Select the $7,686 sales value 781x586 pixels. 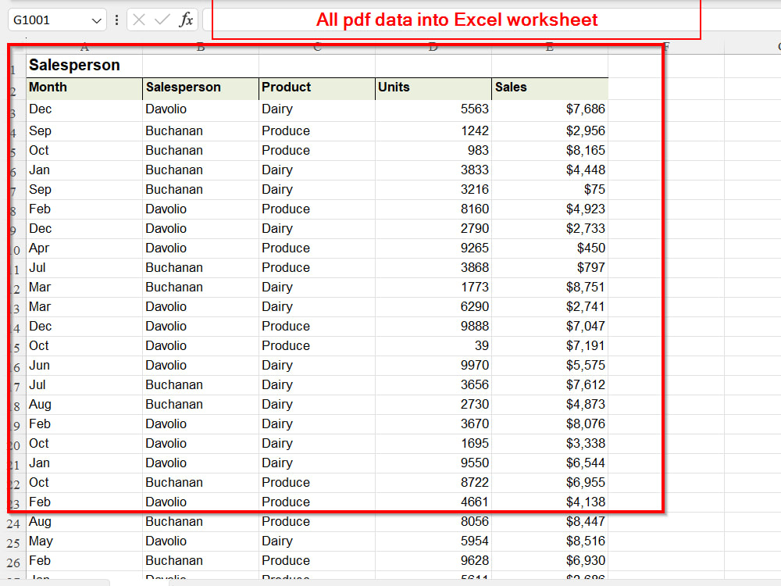[549, 109]
